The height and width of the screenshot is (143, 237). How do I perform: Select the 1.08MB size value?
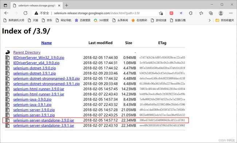tap(130, 63)
